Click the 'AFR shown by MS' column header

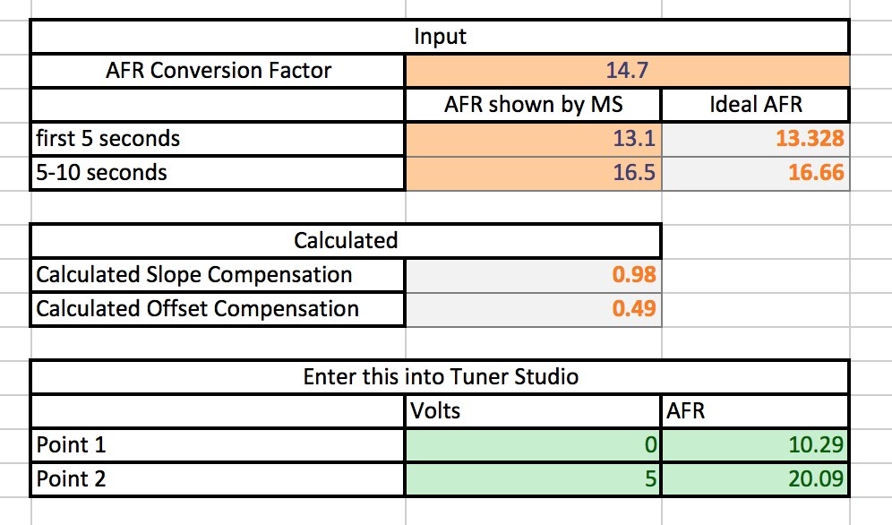[x=533, y=105]
